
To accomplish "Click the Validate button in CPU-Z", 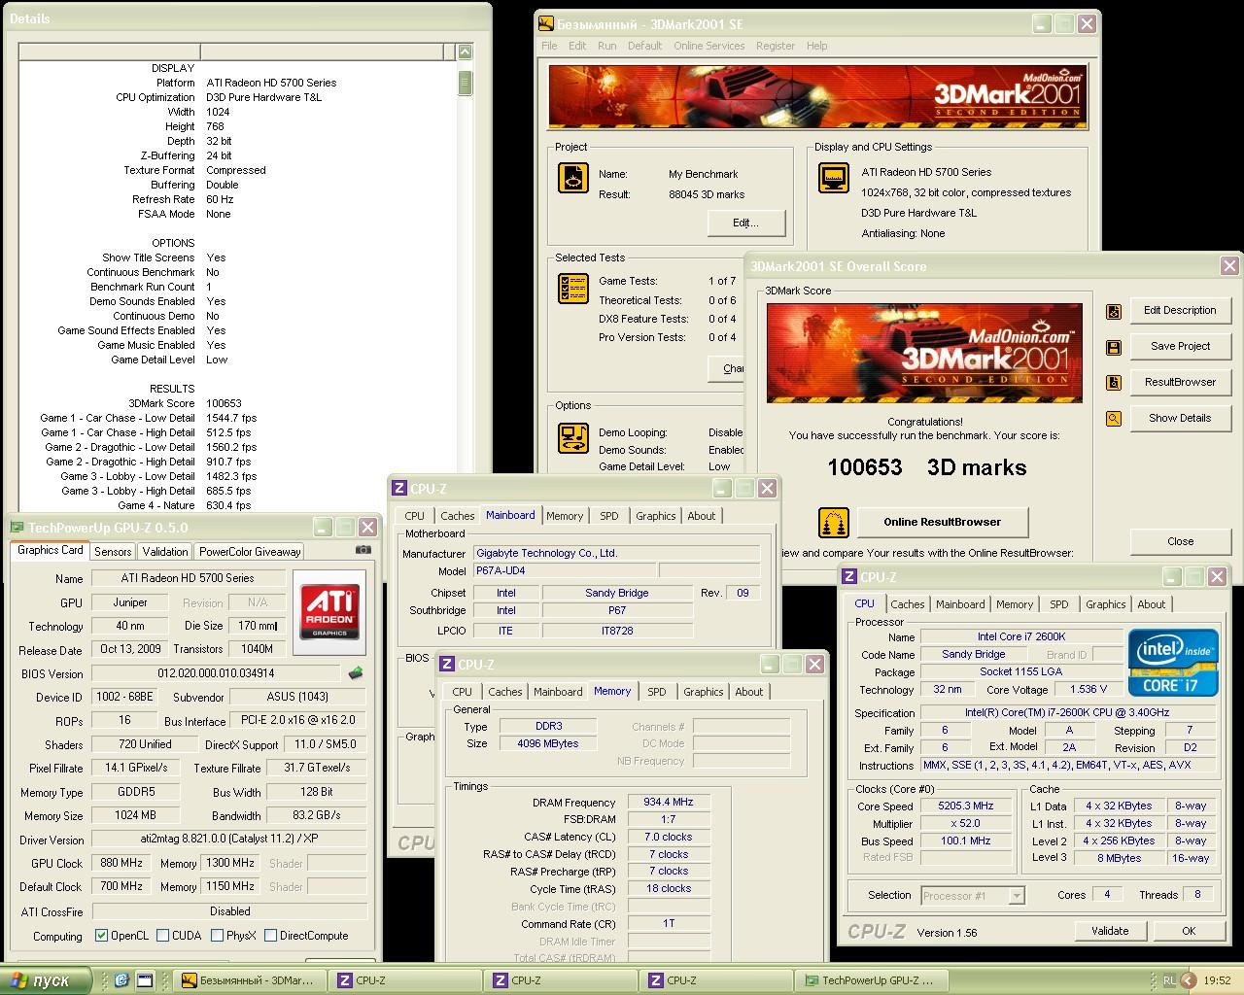I will (1110, 931).
